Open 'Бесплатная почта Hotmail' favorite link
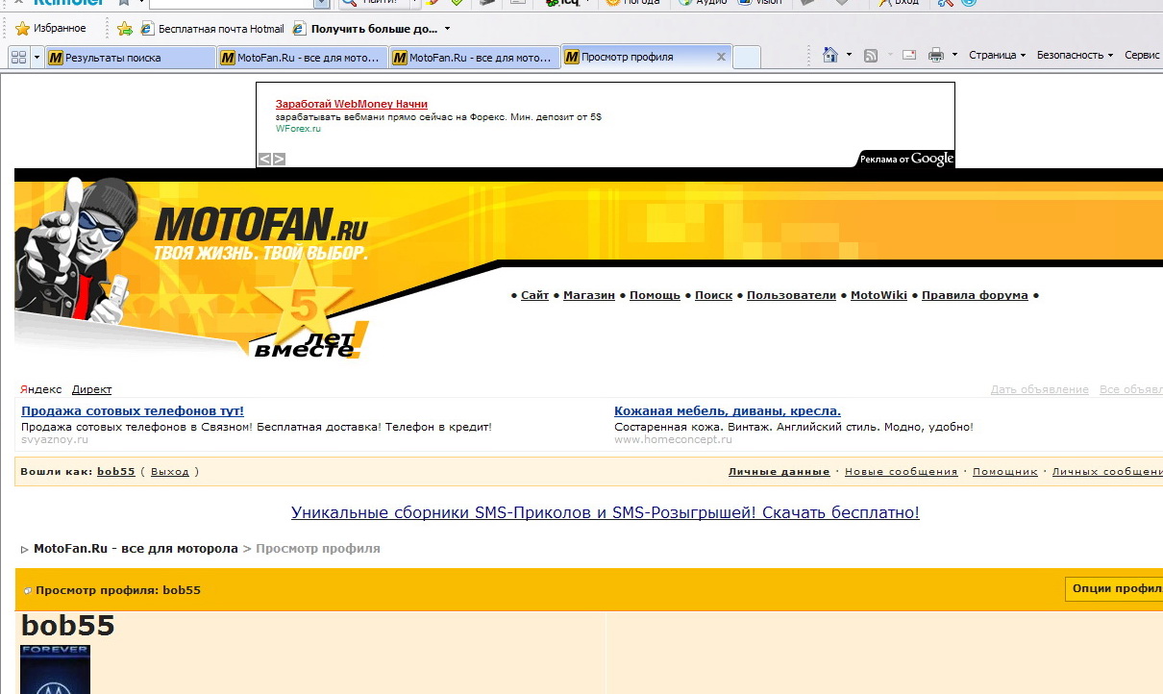This screenshot has width=1163, height=694. tap(212, 29)
